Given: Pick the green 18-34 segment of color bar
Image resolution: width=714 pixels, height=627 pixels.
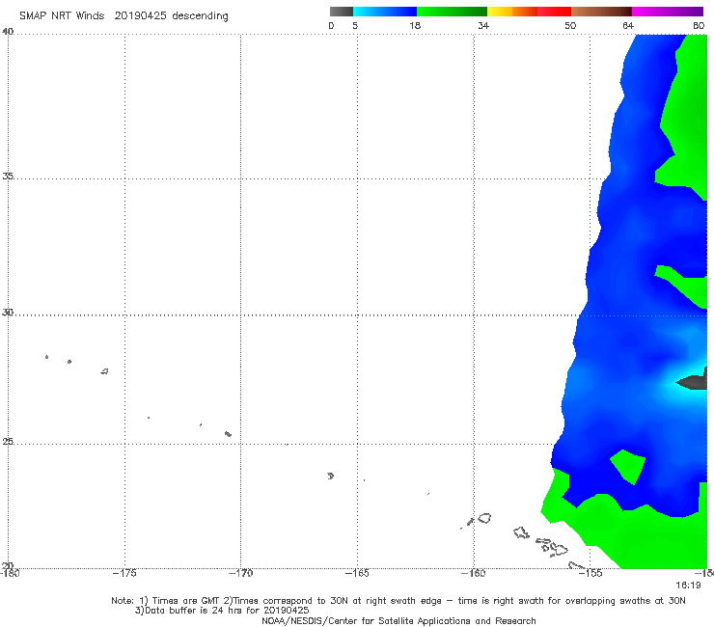Looking at the screenshot, I should coord(452,12).
